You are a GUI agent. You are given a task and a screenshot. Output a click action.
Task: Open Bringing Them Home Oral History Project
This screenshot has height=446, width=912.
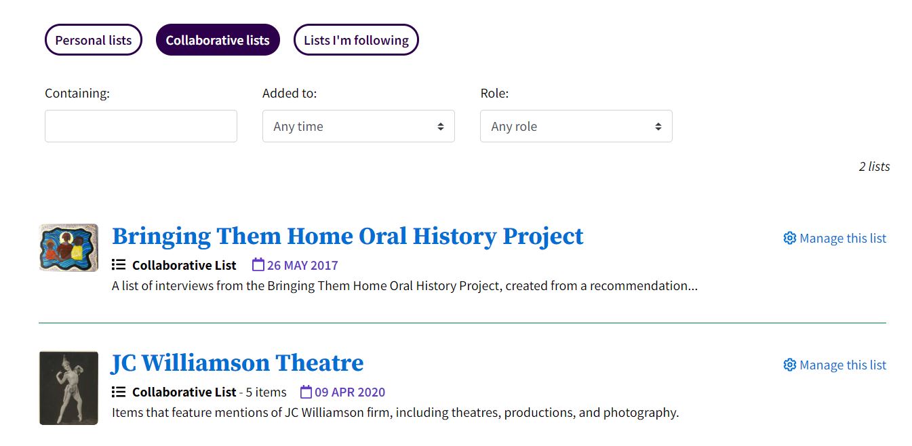[x=347, y=236]
